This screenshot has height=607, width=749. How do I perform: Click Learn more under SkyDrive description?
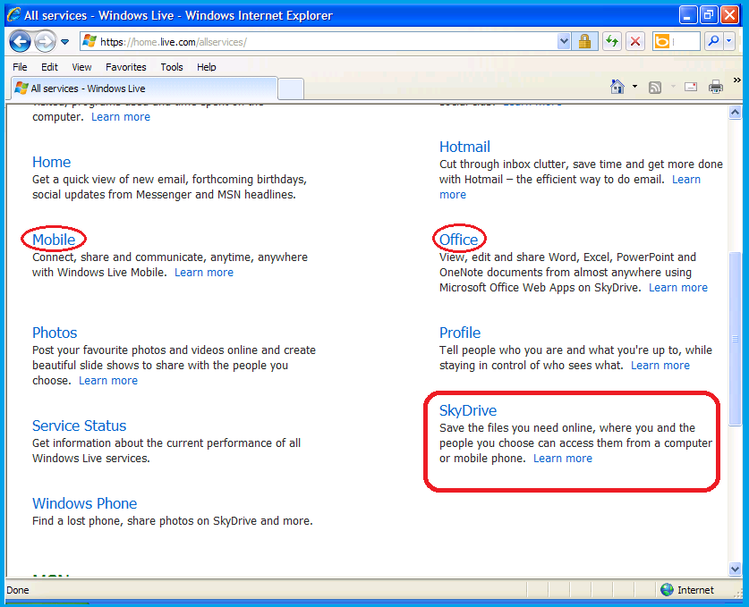pos(563,459)
